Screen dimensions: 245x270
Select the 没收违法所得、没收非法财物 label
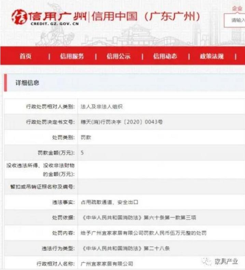pos(40,170)
